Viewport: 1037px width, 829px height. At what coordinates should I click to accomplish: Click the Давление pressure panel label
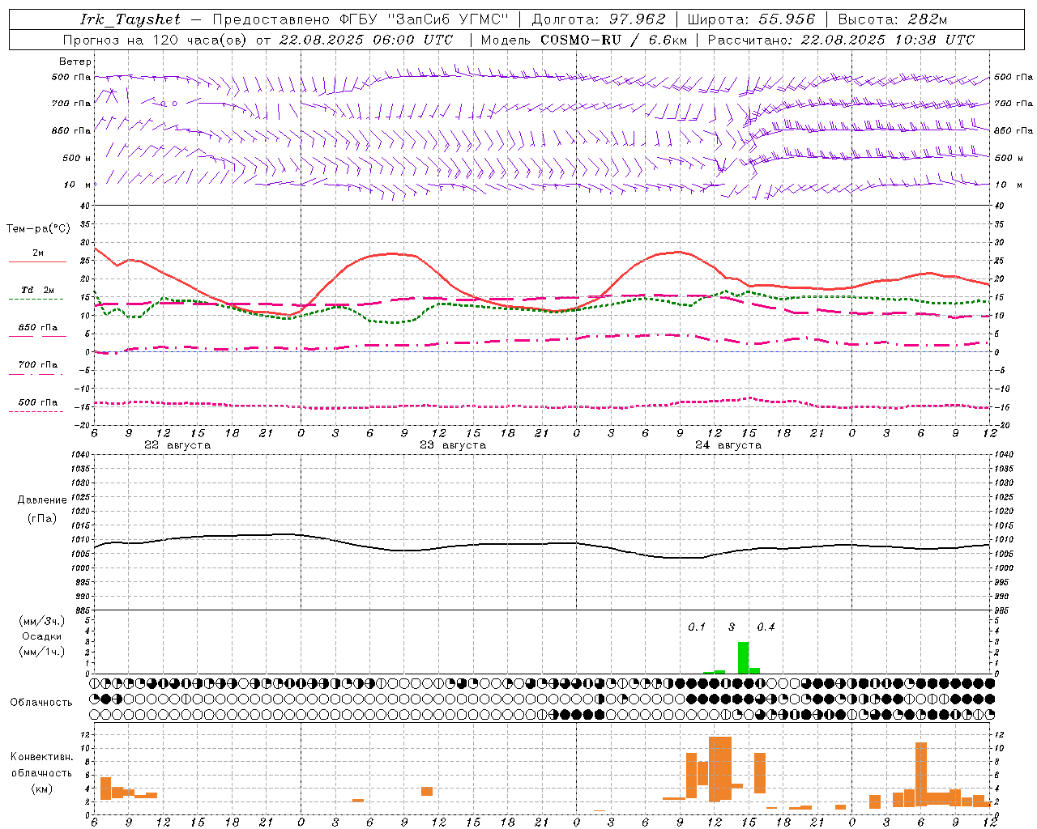coord(42,500)
